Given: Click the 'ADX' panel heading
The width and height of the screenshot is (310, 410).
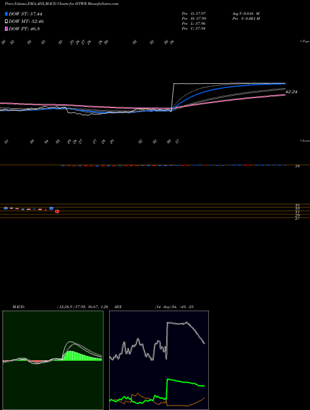Looking at the screenshot, I should pyautogui.click(x=118, y=307).
